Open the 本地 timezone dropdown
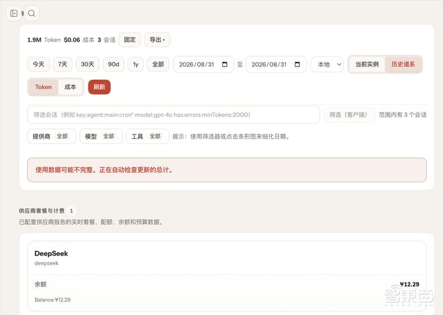 (327, 64)
